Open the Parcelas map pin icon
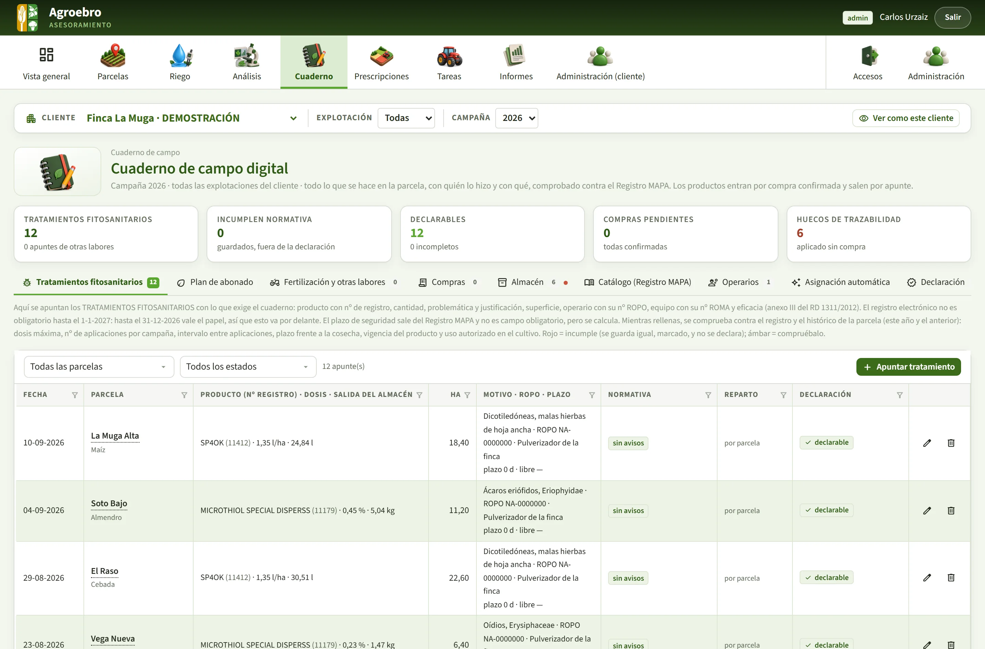 [x=113, y=55]
